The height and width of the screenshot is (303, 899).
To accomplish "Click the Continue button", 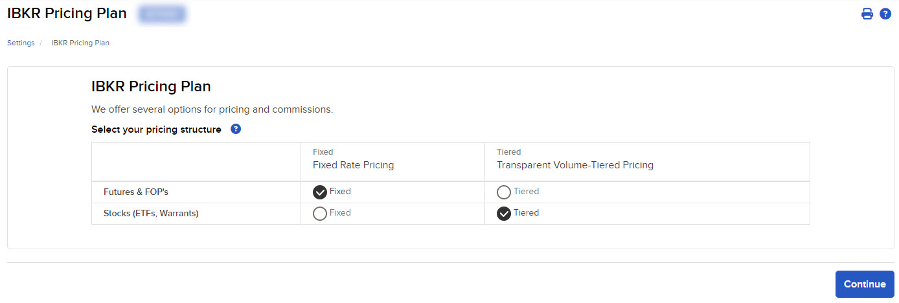I will click(x=865, y=284).
